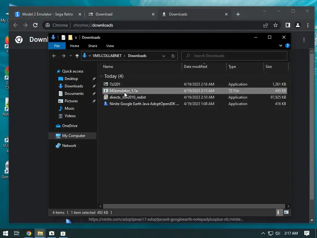Viewport: 317px width, 238px height.
Task: Open the Home ribbon tab
Action: click(x=75, y=46)
